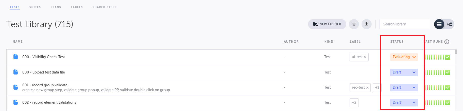Click the filter icon button

click(x=354, y=24)
